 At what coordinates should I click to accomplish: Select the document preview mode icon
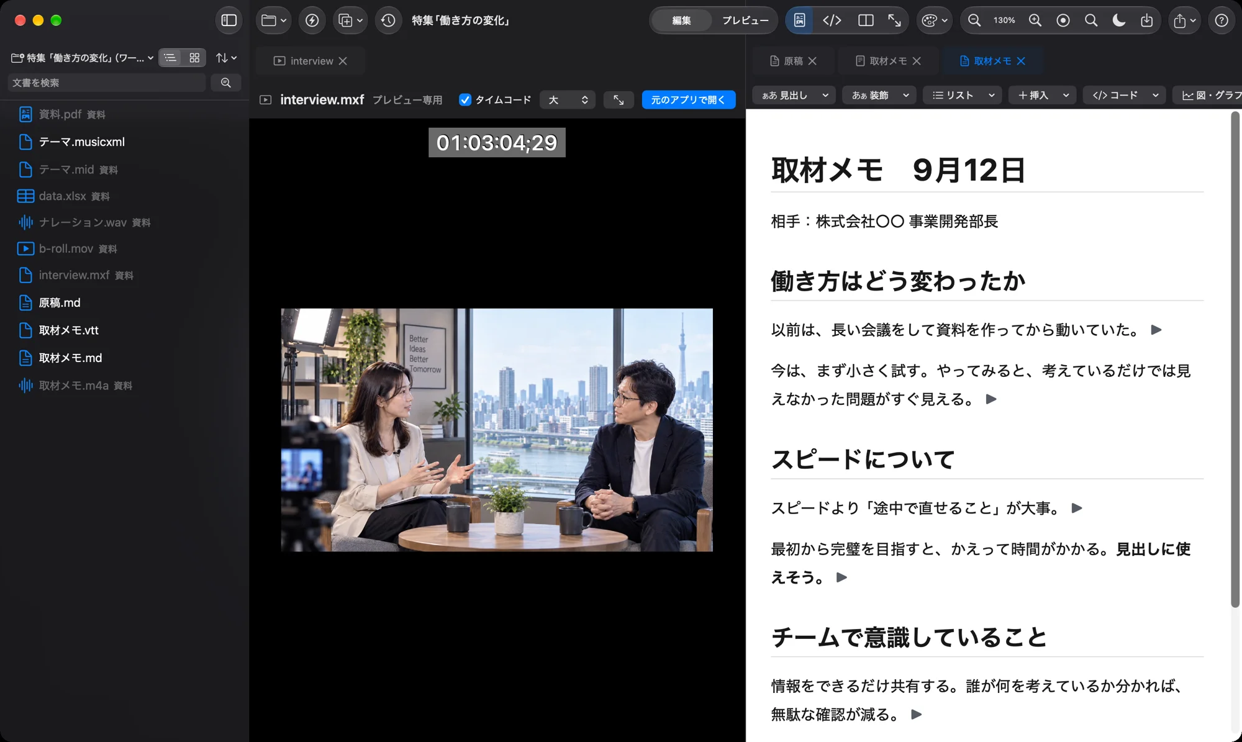[x=800, y=20]
